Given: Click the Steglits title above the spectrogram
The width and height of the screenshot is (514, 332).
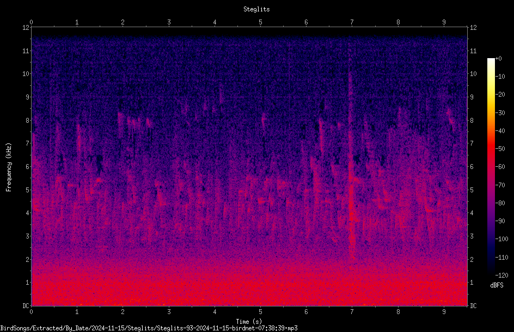Looking at the screenshot, I should [256, 9].
